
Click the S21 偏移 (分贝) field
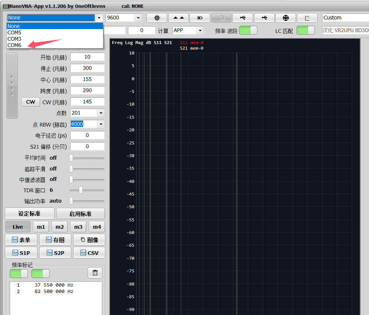[x=87, y=146]
